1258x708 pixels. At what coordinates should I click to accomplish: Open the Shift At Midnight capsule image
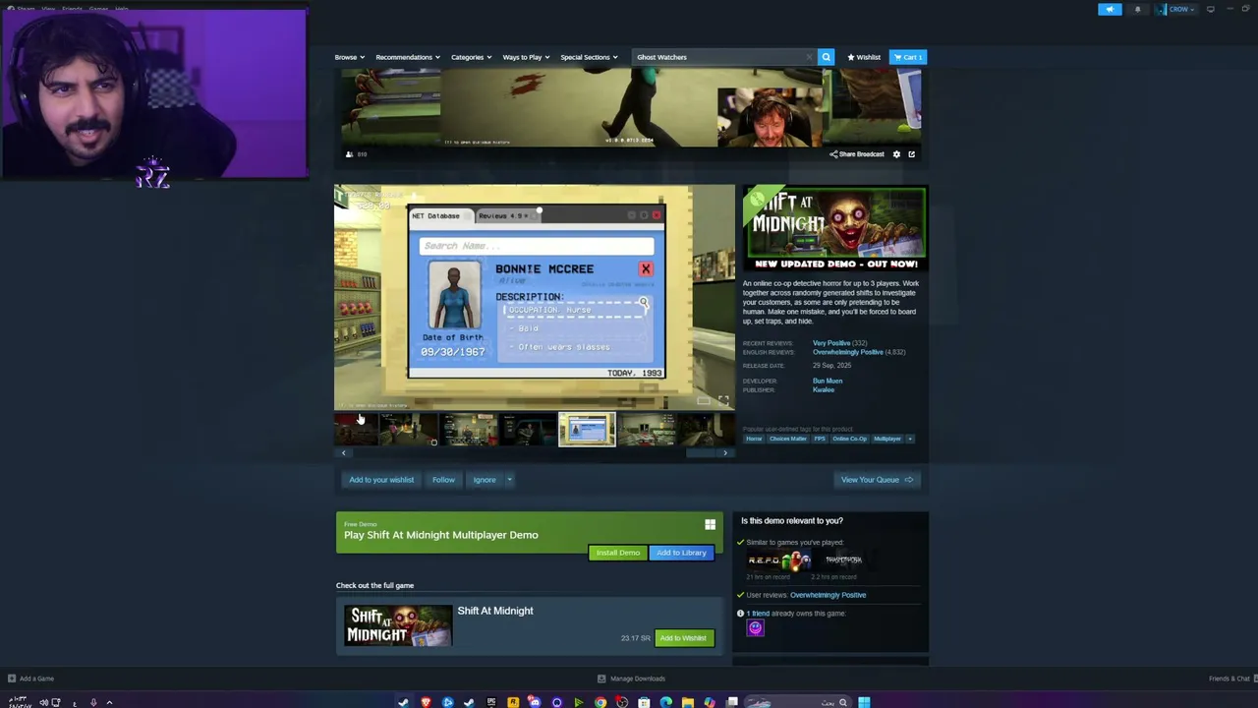[398, 625]
